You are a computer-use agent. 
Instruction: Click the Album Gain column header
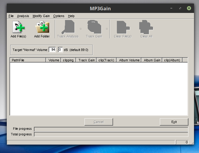[152, 60]
